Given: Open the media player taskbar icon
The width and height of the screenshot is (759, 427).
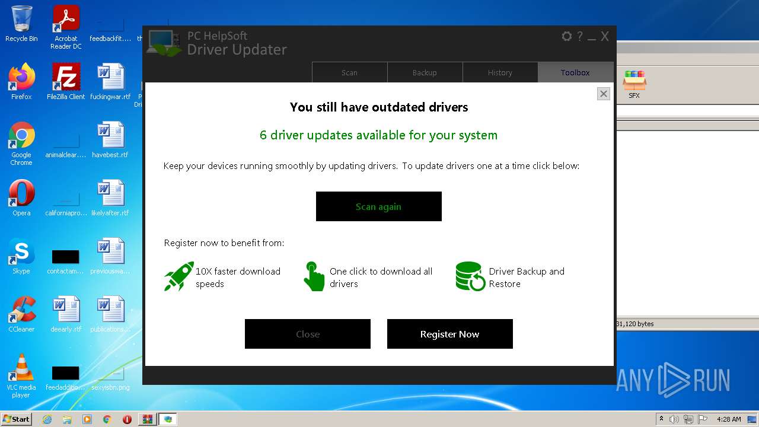Looking at the screenshot, I should pyautogui.click(x=87, y=419).
